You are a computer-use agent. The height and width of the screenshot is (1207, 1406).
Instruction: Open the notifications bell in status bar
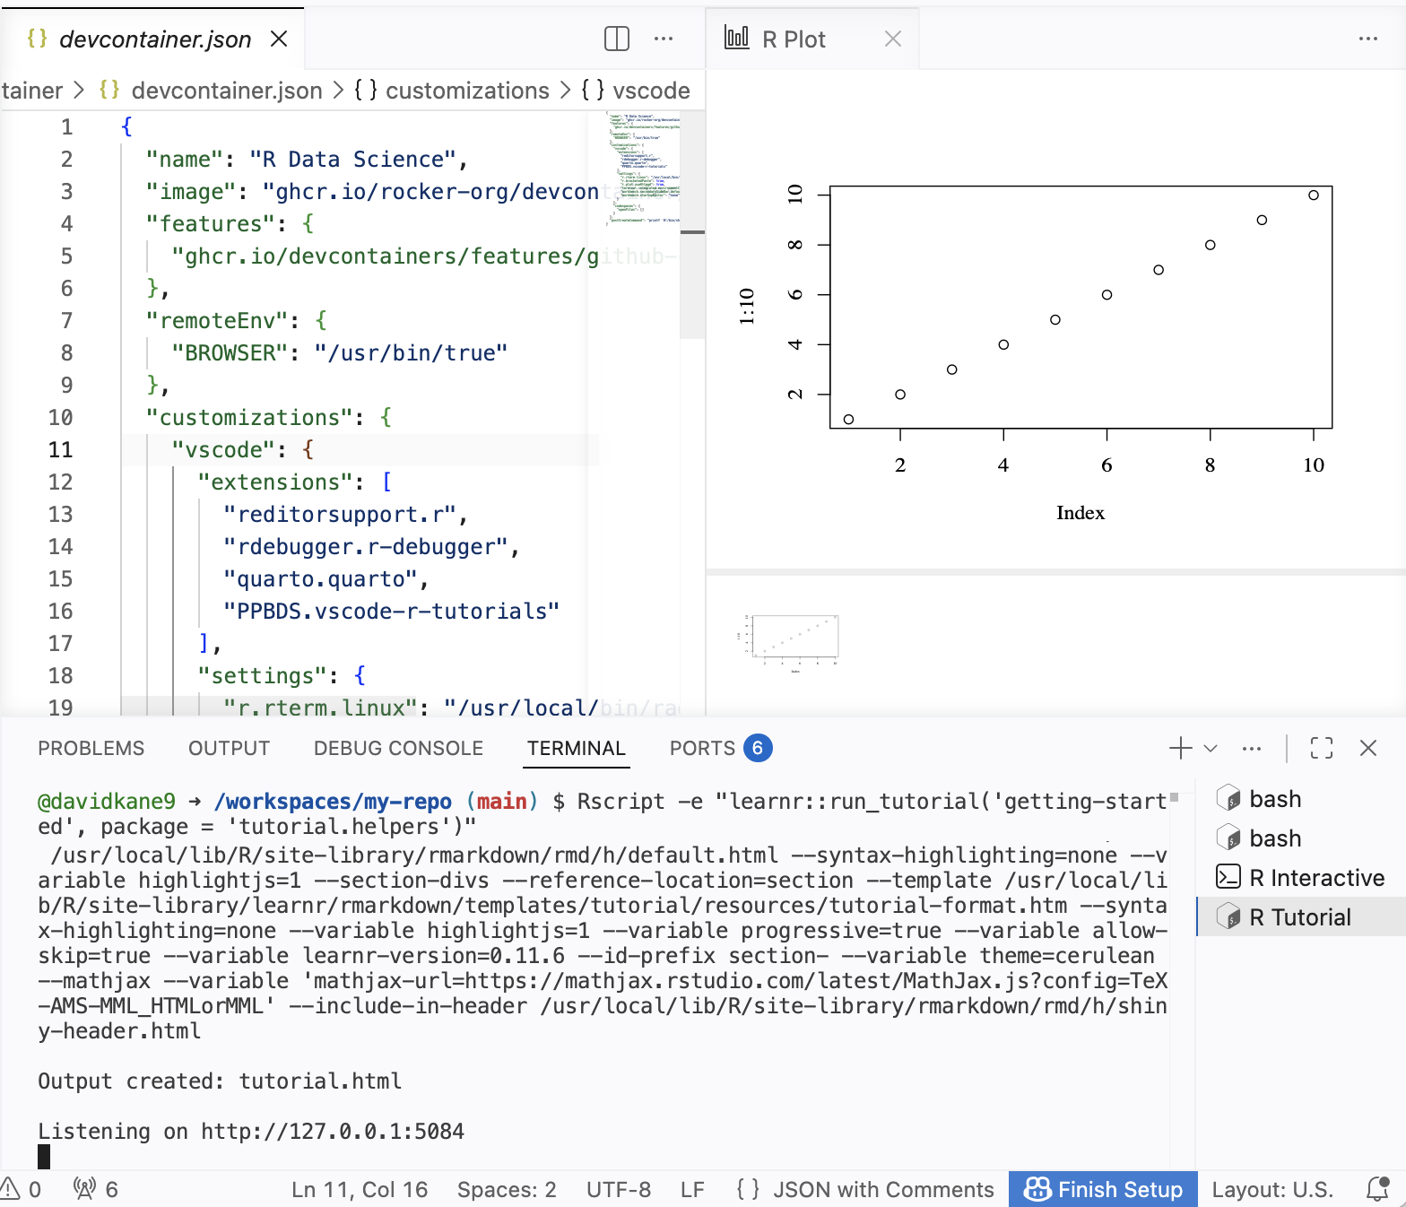[1377, 1189]
